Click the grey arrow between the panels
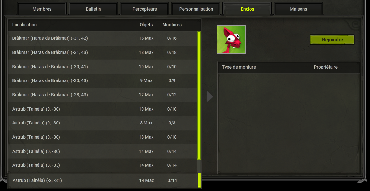370x191 pixels. point(210,97)
